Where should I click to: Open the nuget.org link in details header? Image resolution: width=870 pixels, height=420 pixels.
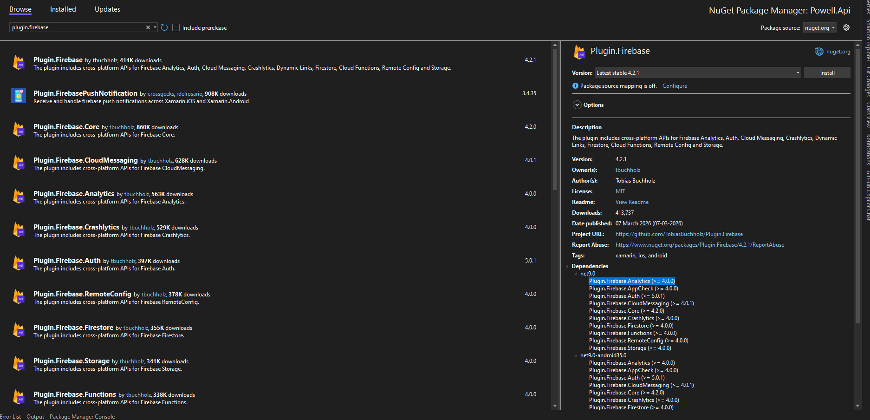tap(838, 52)
